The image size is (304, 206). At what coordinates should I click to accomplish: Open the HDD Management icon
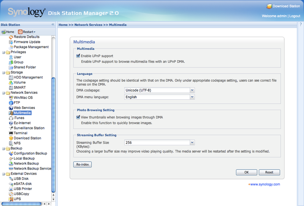[11, 77]
